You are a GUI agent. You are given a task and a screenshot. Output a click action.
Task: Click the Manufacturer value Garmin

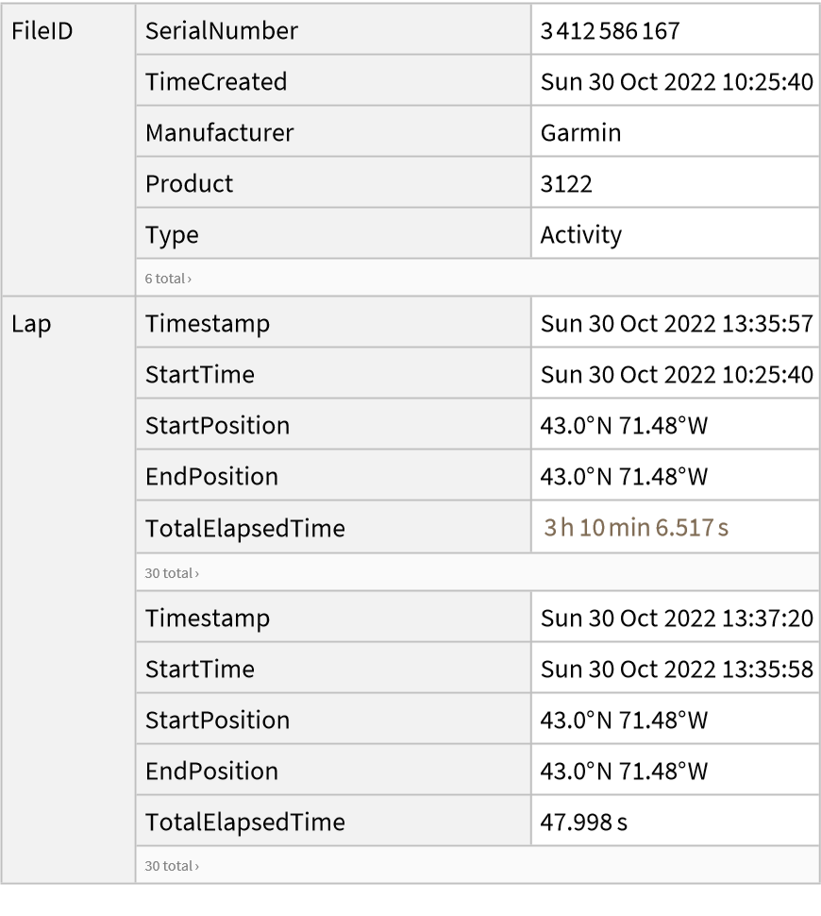coord(580,132)
